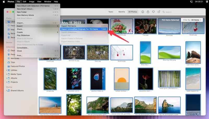The image size is (209, 119).
Task: Select the Austria.jpg cable car thumbnail
Action: point(121,52)
